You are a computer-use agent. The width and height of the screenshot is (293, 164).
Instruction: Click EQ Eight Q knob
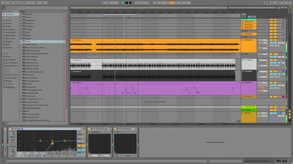point(12,153)
